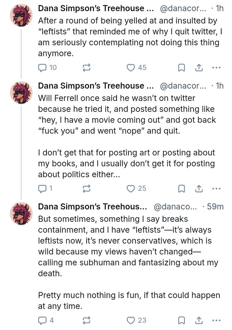Open more options on the Will Ferrell post

(216, 188)
